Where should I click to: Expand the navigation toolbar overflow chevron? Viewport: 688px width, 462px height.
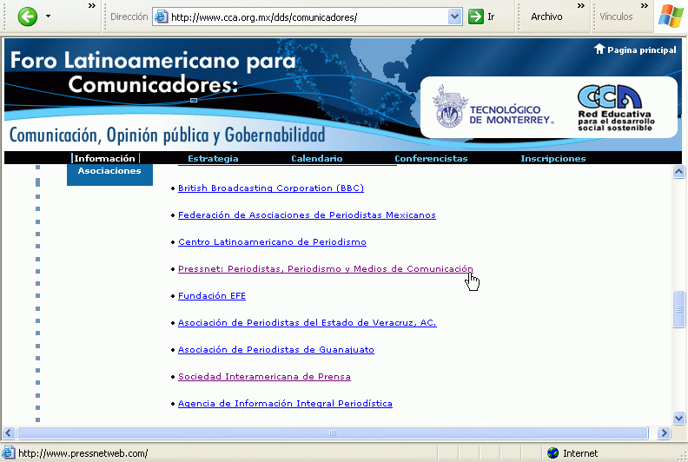(92, 6)
